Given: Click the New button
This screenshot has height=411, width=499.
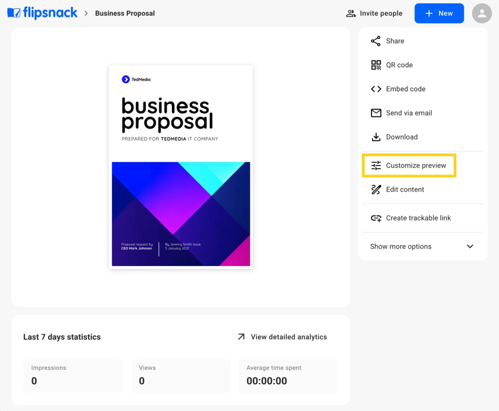Looking at the screenshot, I should (439, 13).
